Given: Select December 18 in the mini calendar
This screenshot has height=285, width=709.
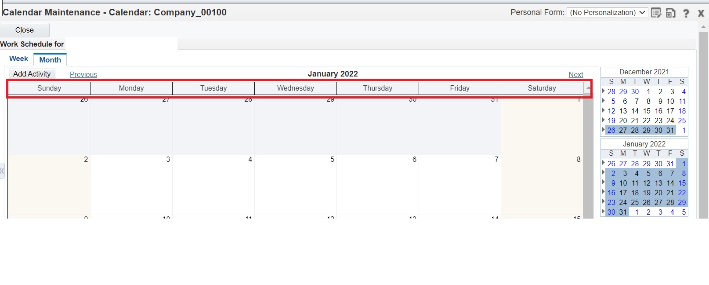Looking at the screenshot, I should point(682,111).
